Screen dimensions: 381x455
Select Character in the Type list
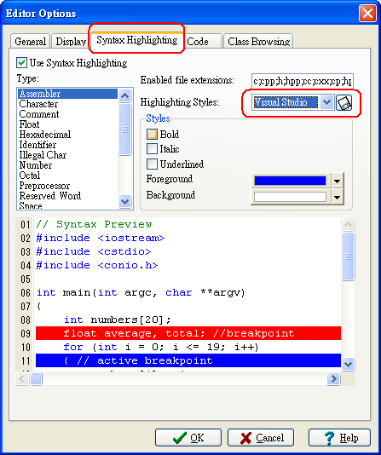67,104
